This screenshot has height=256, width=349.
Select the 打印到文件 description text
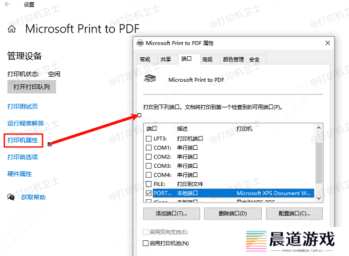(x=190, y=184)
